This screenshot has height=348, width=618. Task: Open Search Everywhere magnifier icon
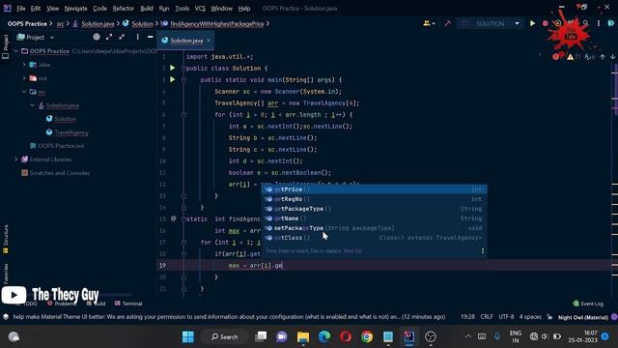pyautogui.click(x=586, y=23)
